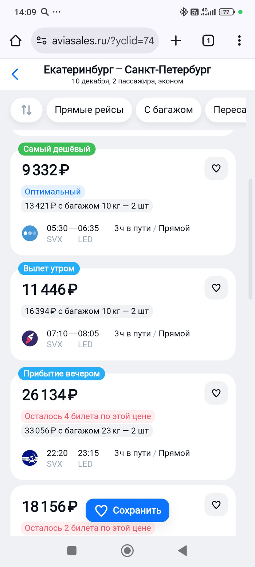This screenshot has height=567, width=255.
Task: Enable the Прямые рейсы filter
Action: [89, 110]
